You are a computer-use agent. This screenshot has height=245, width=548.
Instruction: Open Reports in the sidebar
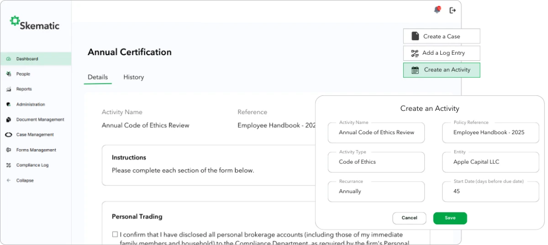tap(24, 89)
